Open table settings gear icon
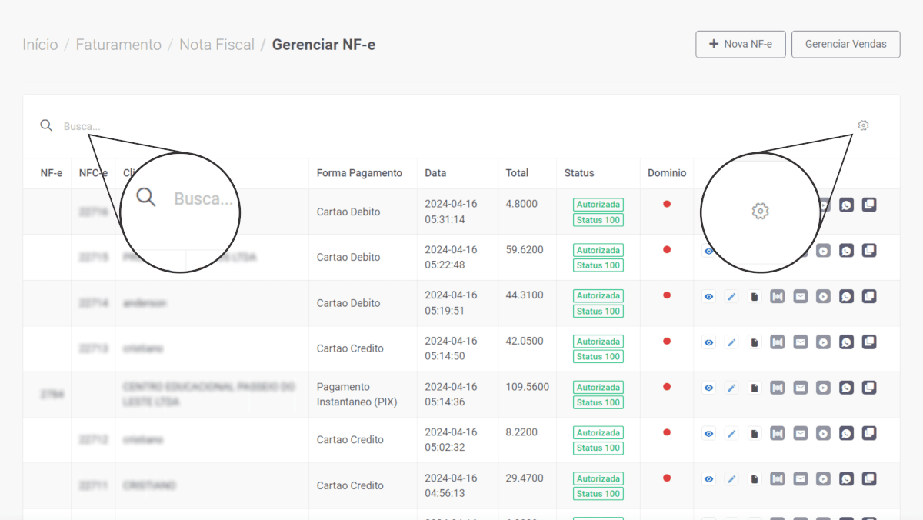923x520 pixels. (863, 125)
